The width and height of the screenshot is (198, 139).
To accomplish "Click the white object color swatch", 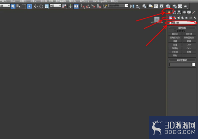I will pos(193,65).
